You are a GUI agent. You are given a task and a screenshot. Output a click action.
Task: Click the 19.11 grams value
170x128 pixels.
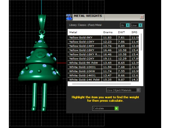(107, 59)
